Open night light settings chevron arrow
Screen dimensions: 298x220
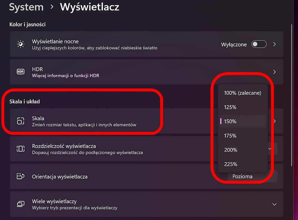coord(274,44)
